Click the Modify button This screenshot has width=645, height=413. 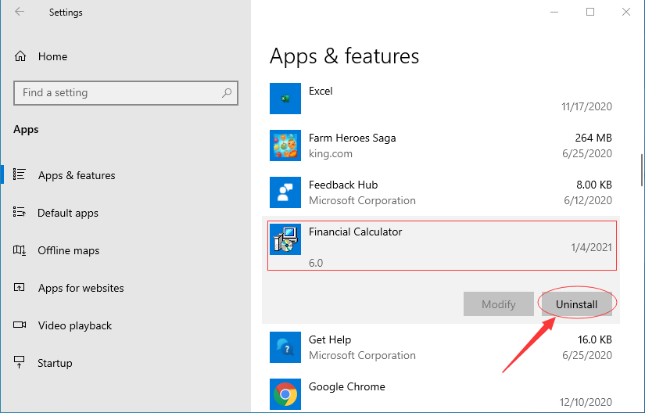[499, 304]
